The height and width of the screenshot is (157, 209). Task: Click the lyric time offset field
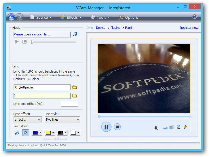(x=69, y=104)
